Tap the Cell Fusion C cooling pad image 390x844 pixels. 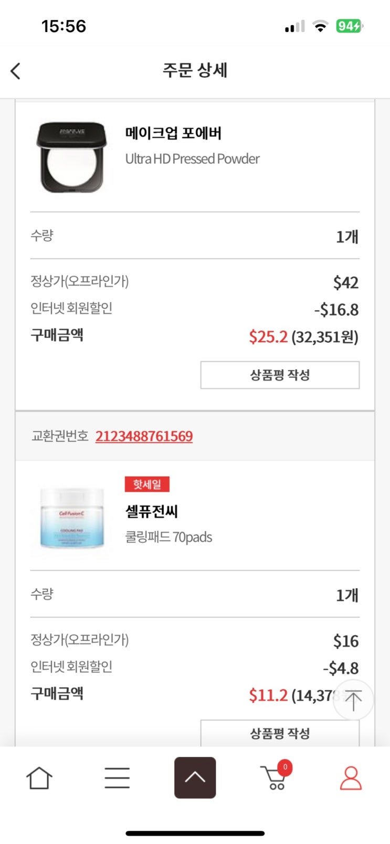[71, 518]
